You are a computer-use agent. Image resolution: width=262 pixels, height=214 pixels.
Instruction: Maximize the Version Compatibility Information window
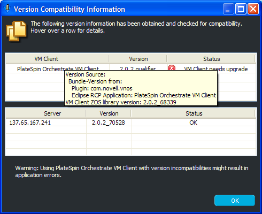(241, 9)
